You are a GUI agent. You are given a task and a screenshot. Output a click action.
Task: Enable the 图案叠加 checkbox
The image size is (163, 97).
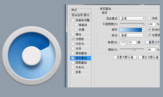tap(73, 63)
